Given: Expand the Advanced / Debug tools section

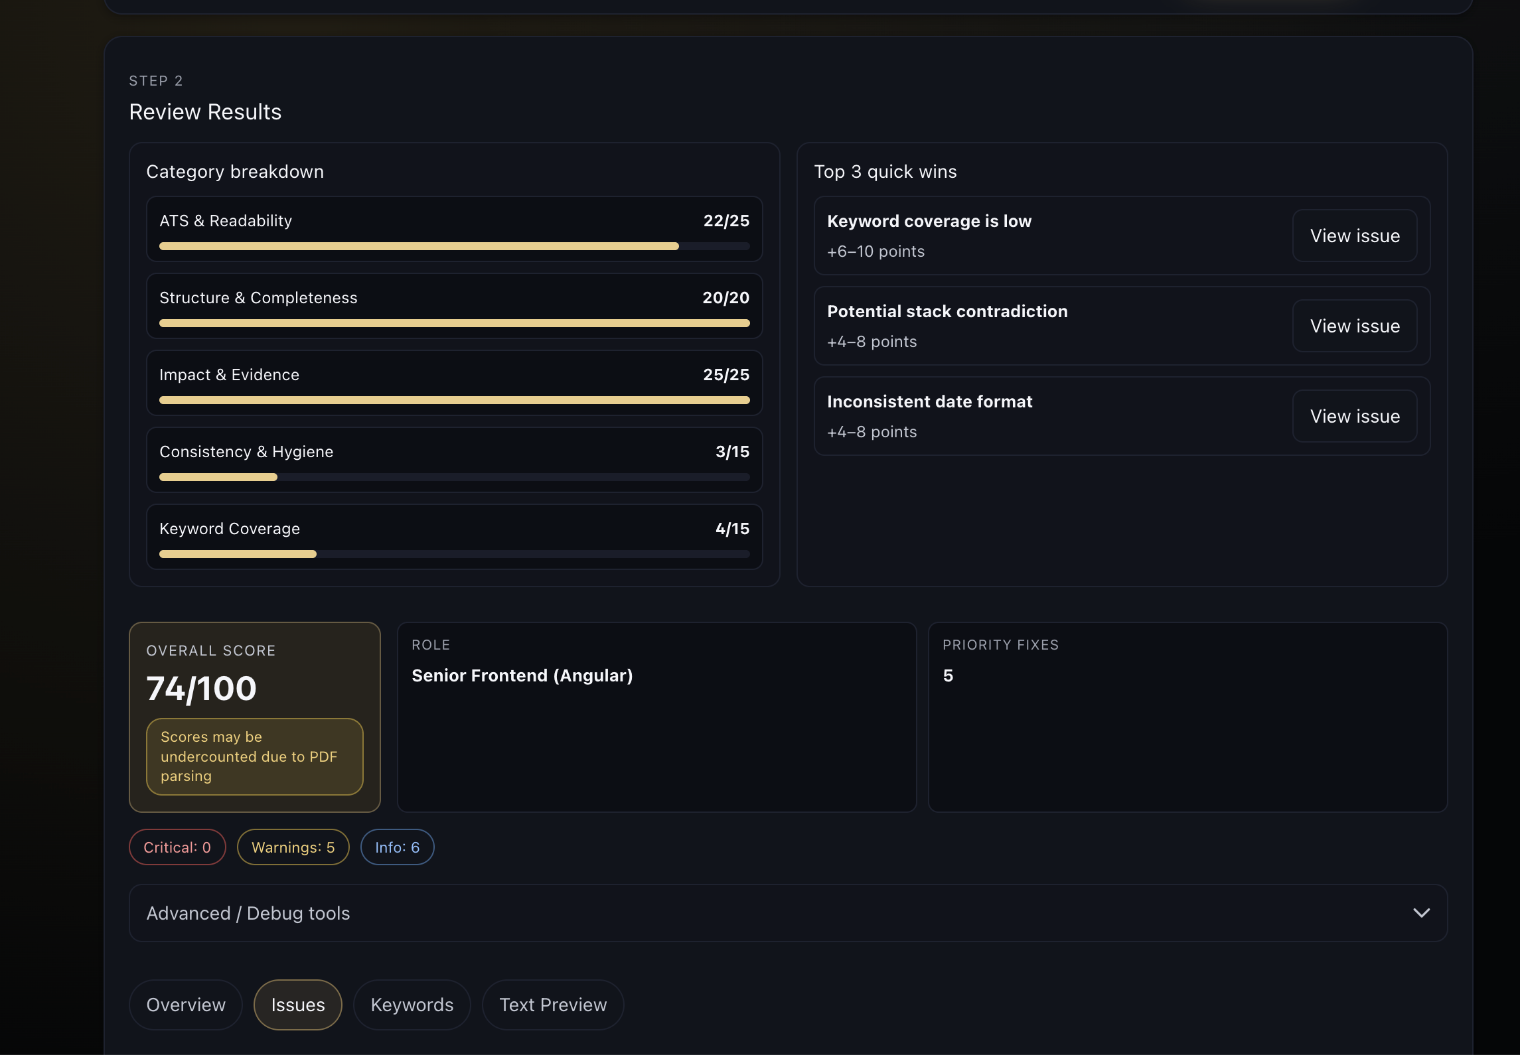Looking at the screenshot, I should pos(787,913).
